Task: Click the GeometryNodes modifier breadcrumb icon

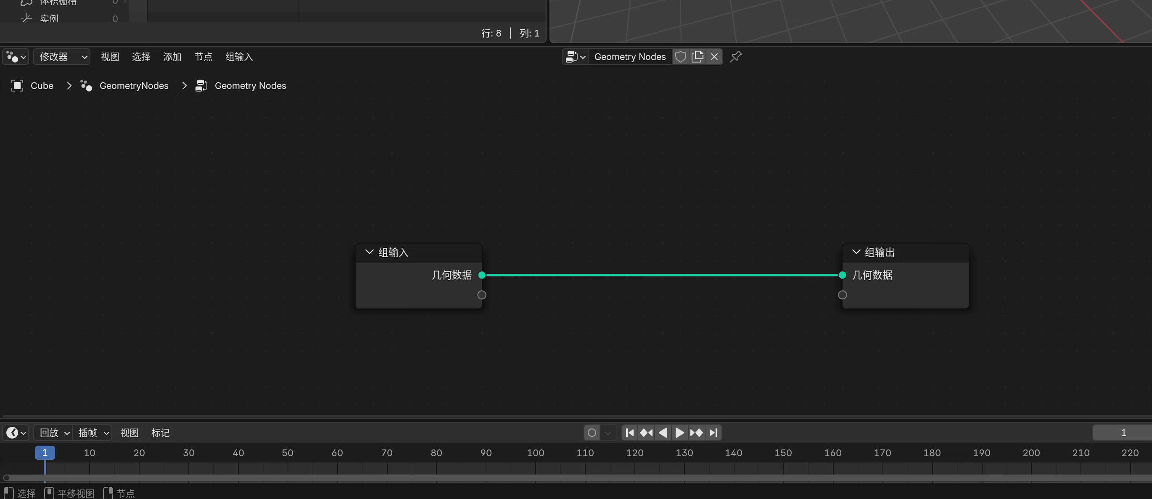Action: 86,86
